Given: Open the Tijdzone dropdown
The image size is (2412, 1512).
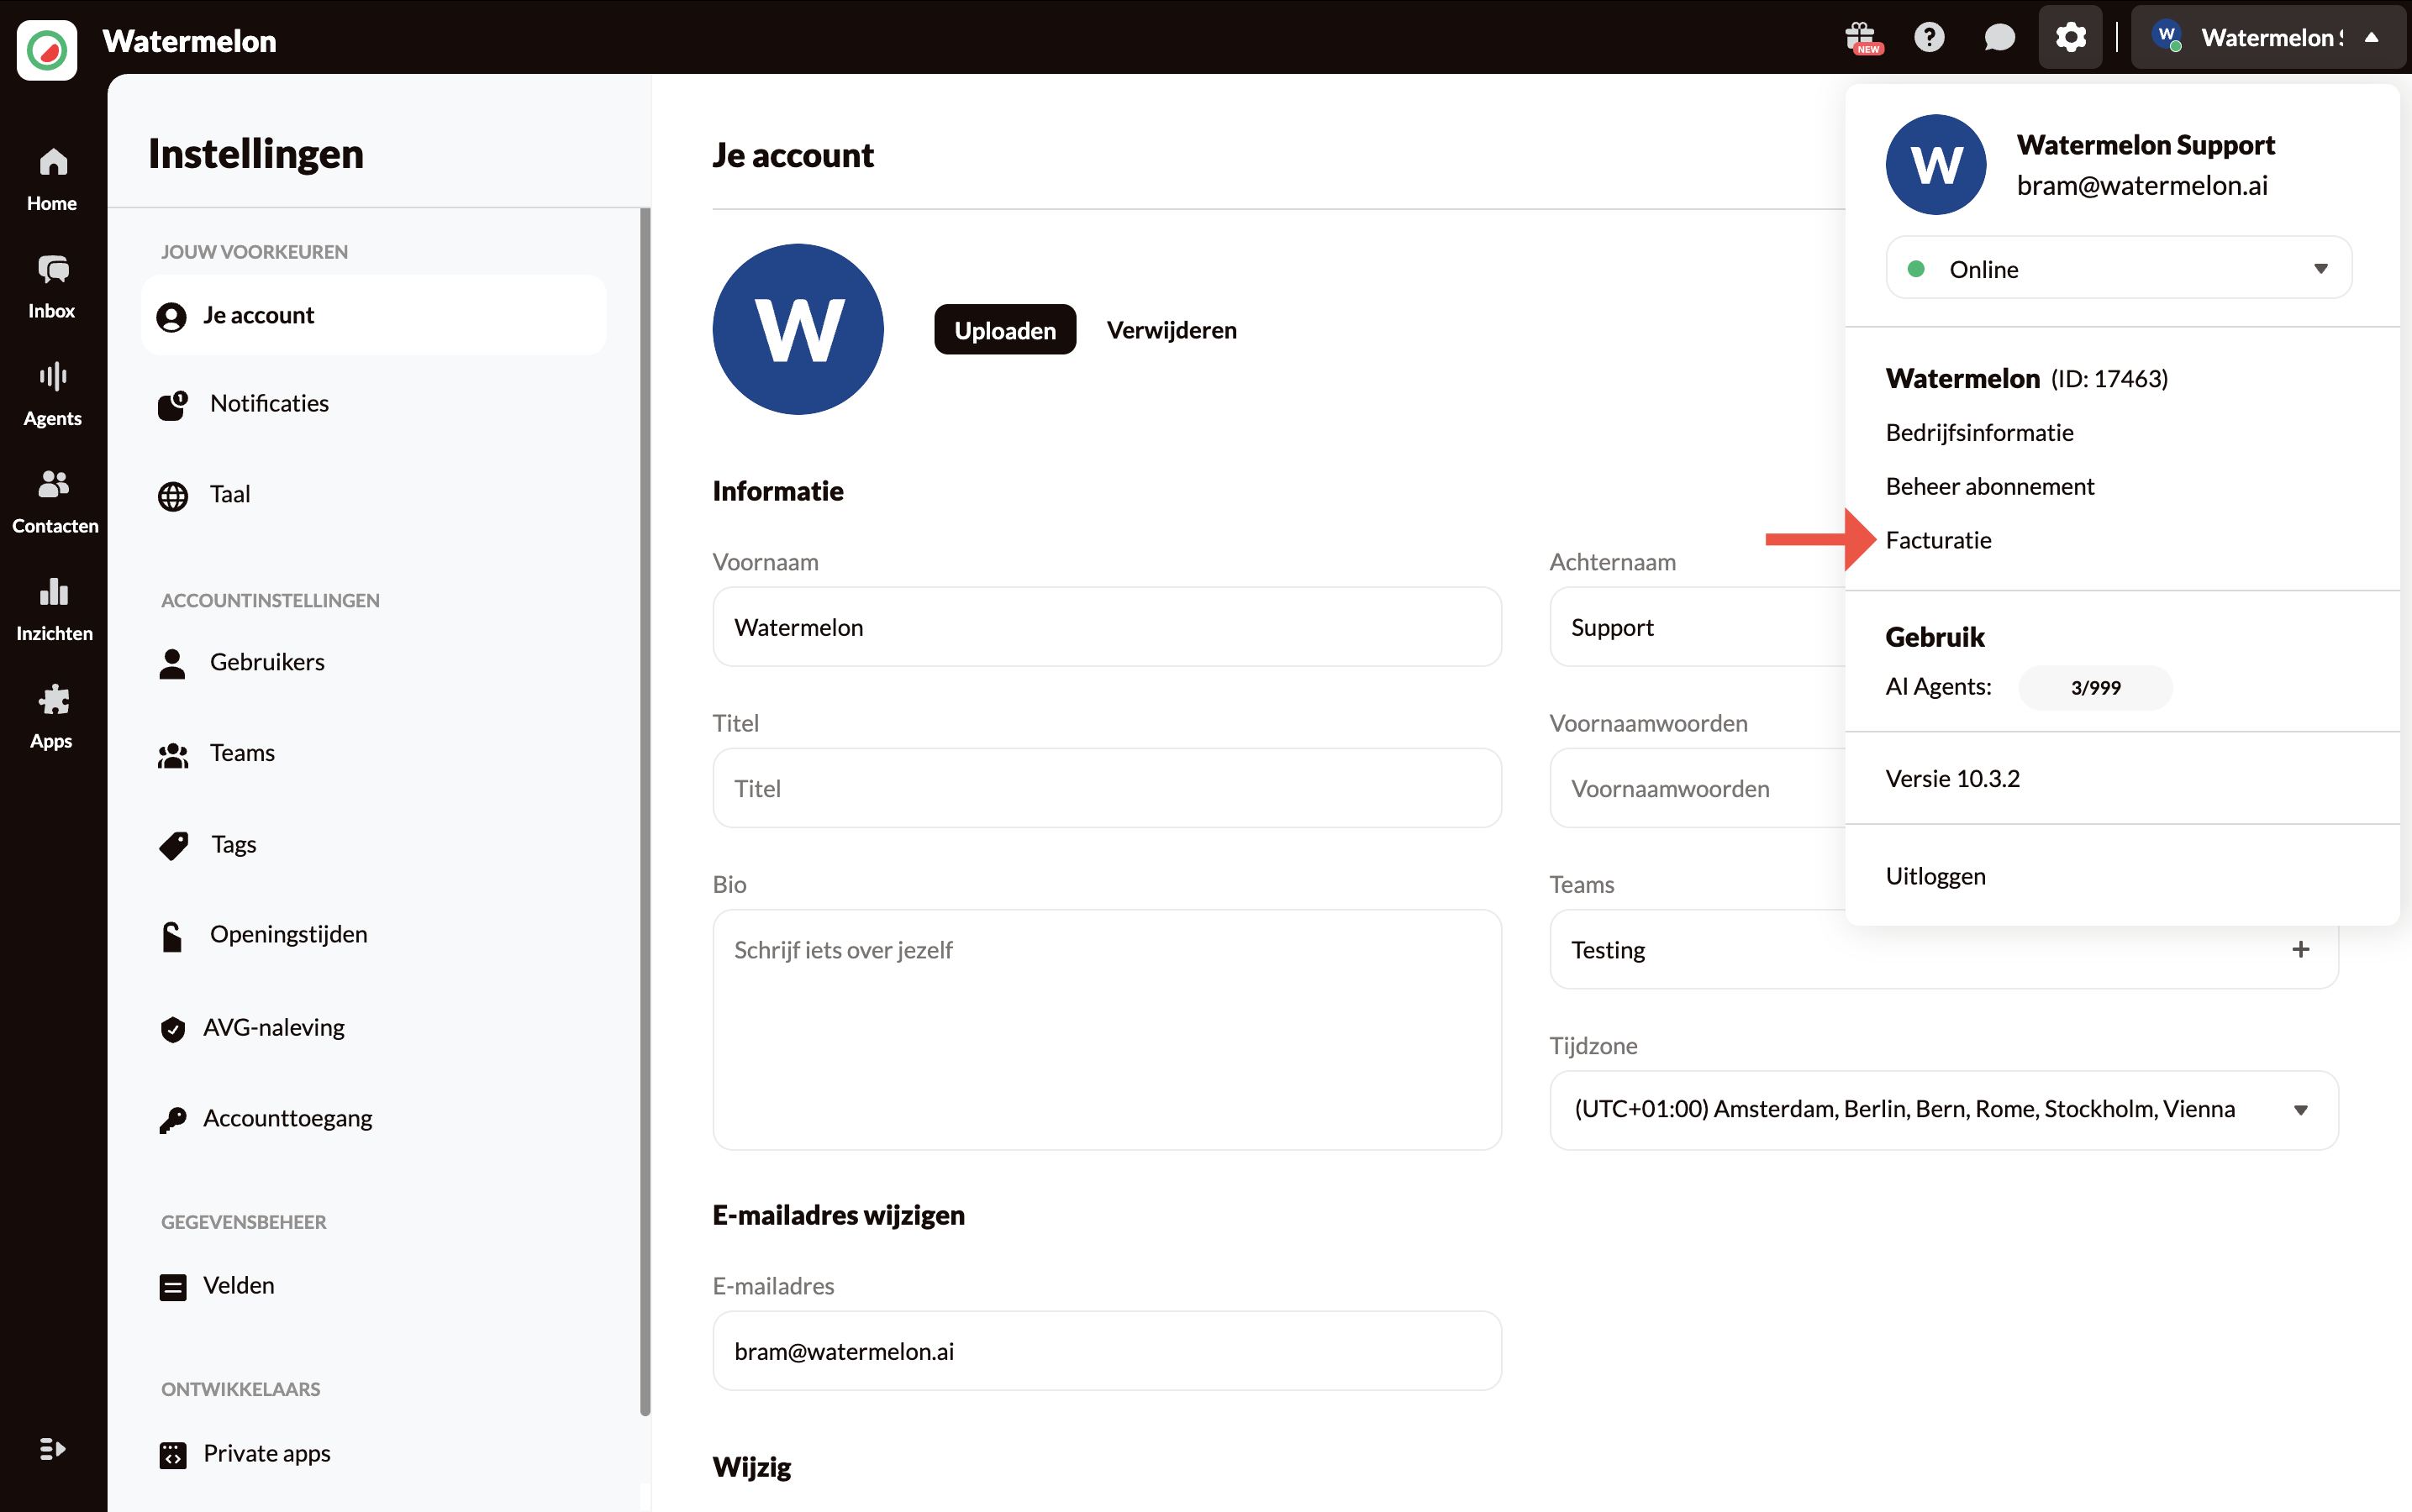Looking at the screenshot, I should [x=1944, y=1110].
